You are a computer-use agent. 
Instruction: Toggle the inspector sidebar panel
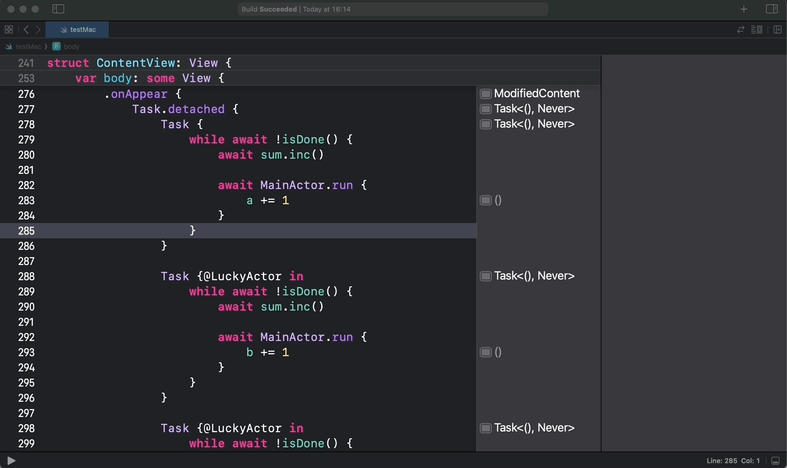point(772,9)
